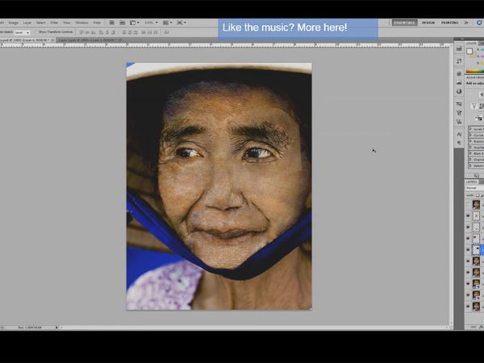Open the Filter menu
The height and width of the screenshot is (363, 484).
[54, 23]
